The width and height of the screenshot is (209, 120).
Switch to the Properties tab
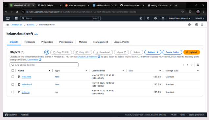(47, 42)
